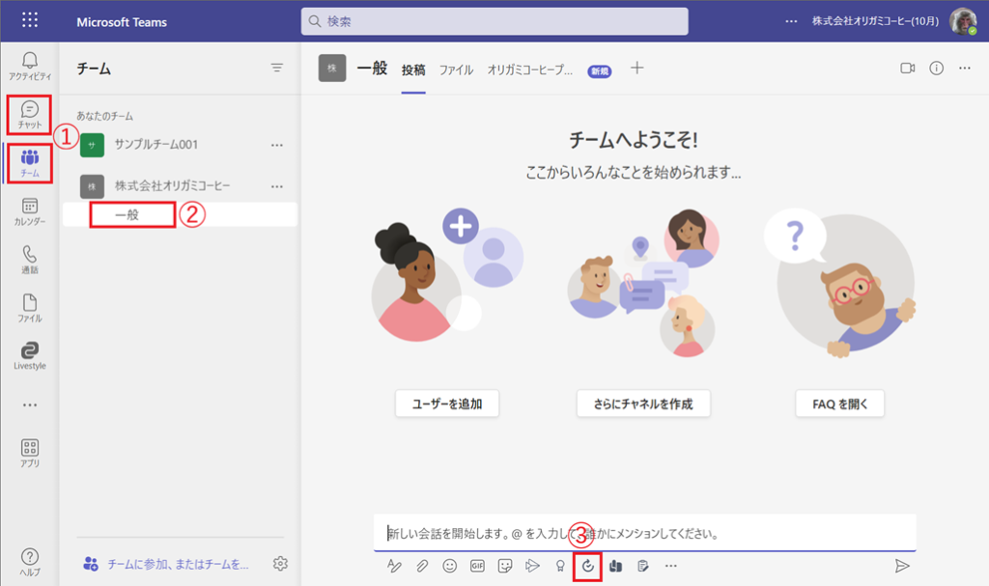Click the search box at top
This screenshot has height=586, width=989.
point(494,21)
